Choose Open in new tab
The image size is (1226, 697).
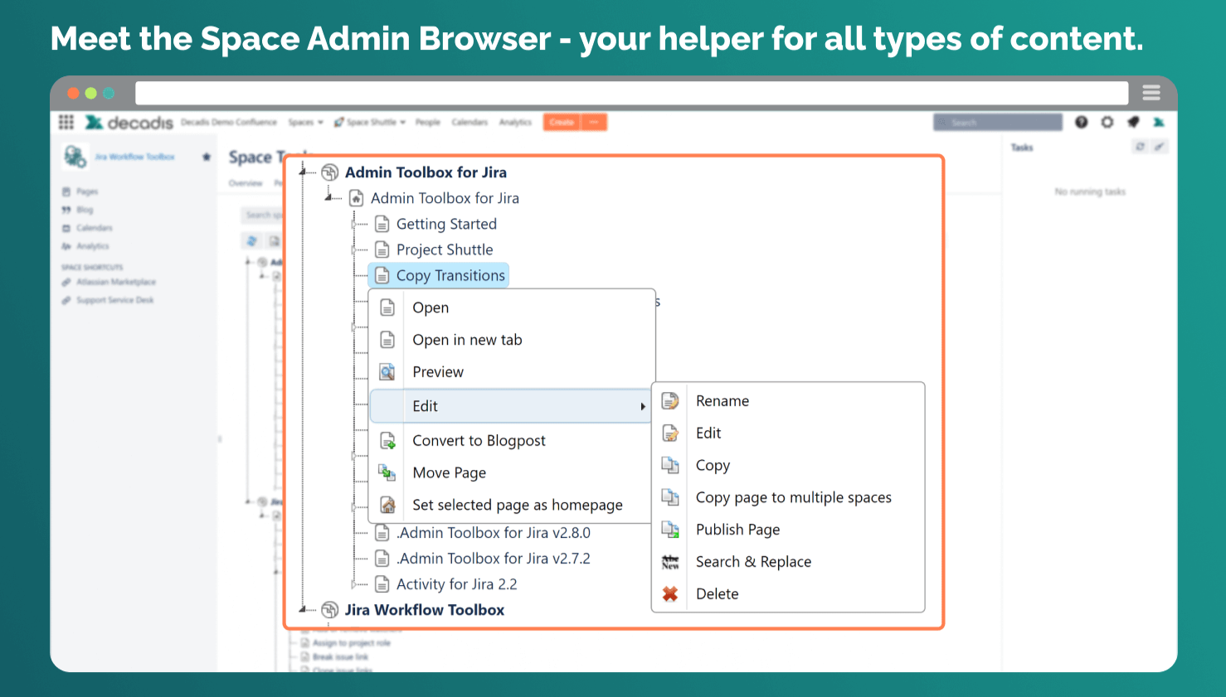tap(512, 340)
